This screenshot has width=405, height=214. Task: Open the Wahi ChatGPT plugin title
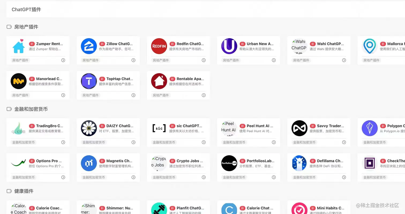pos(330,44)
